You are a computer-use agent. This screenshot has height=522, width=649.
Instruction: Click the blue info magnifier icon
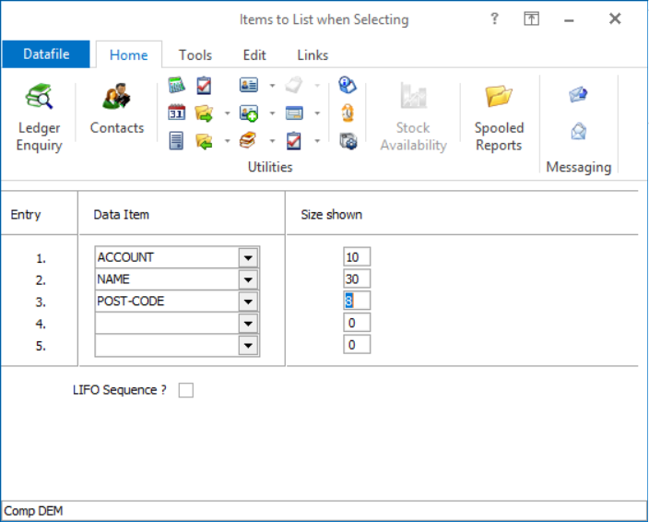(x=348, y=85)
